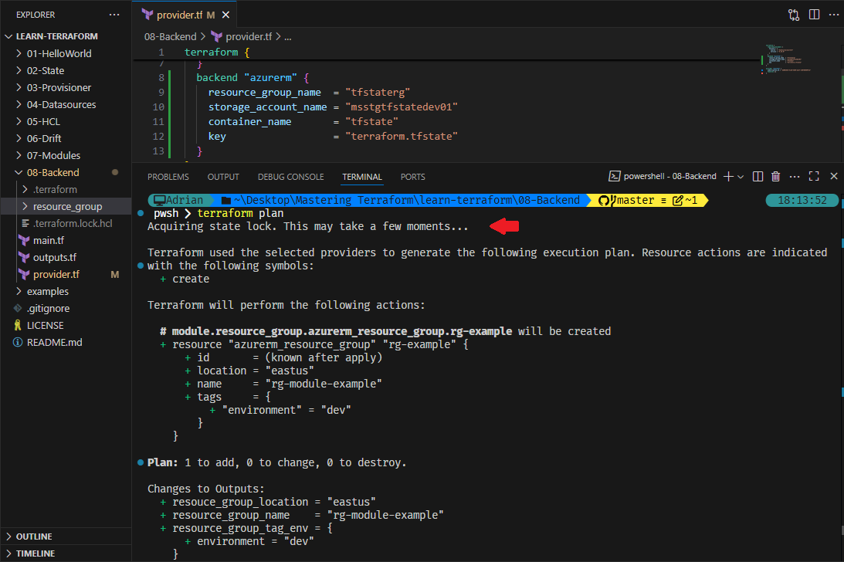
Task: Click the "msstgtfstatedev01" string in editor
Action: pos(401,107)
